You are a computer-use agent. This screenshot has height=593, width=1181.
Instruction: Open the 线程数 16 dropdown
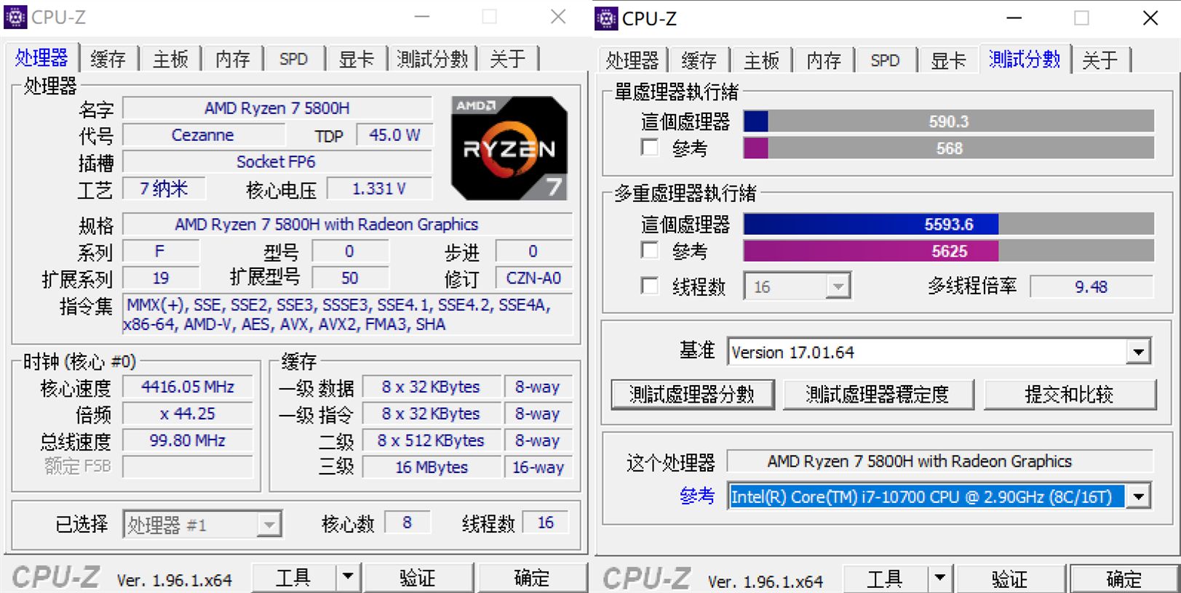click(x=798, y=286)
